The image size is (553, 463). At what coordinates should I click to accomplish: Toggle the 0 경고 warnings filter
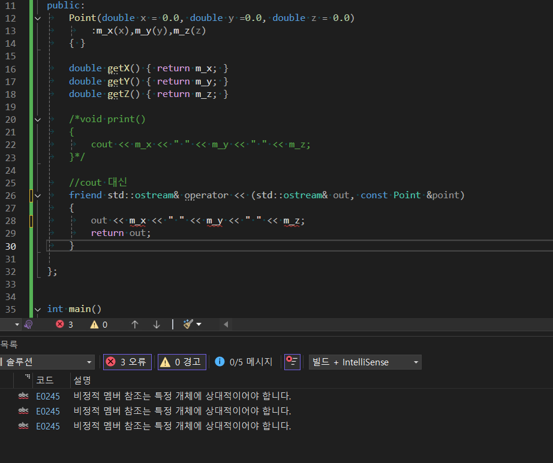tap(182, 362)
